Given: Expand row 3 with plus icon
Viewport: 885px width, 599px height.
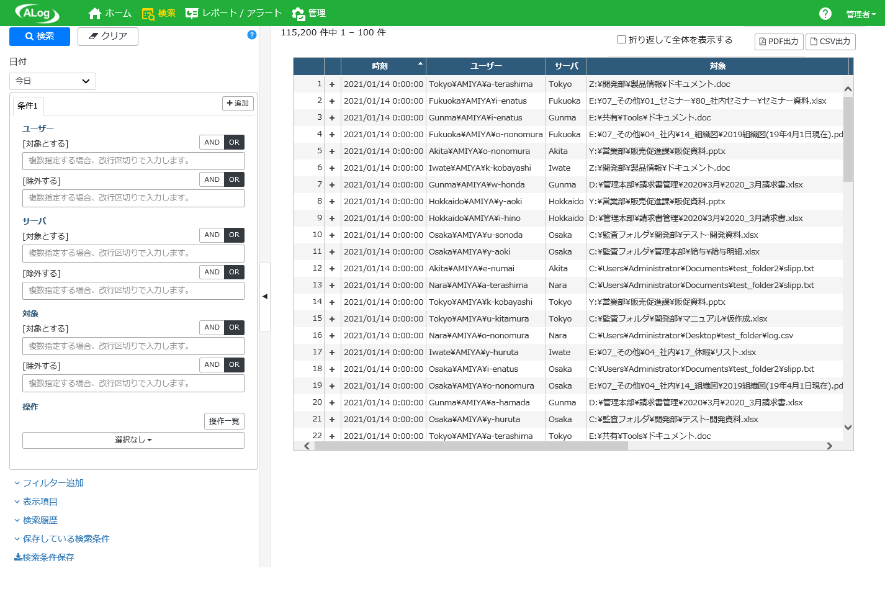Looking at the screenshot, I should pyautogui.click(x=332, y=118).
